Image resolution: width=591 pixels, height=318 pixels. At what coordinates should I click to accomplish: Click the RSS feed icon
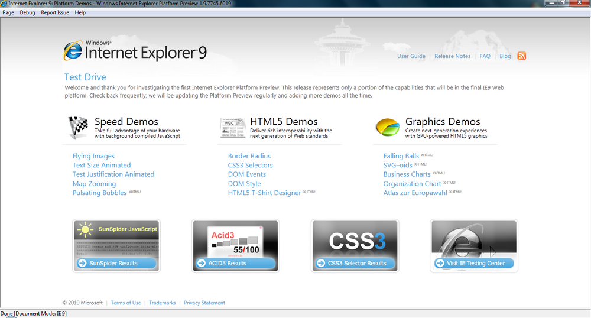click(x=522, y=56)
